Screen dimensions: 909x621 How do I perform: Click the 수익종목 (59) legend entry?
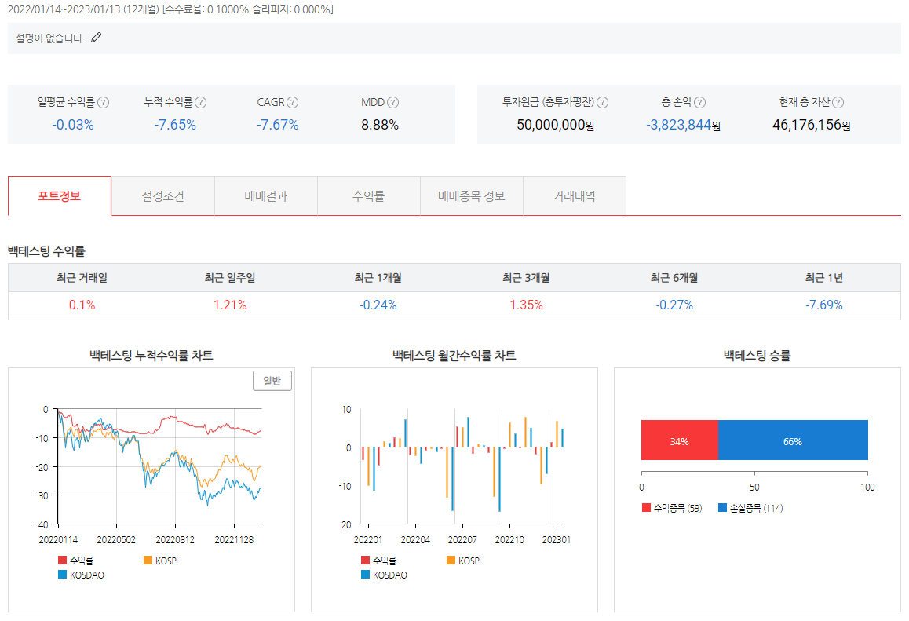click(672, 508)
